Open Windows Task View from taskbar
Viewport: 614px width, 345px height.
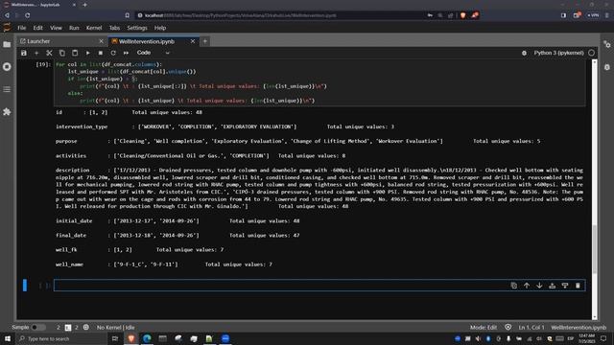115,338
